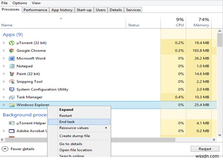Switch to the Details tab
Viewport: 223px width, 160px height.
point(116,10)
